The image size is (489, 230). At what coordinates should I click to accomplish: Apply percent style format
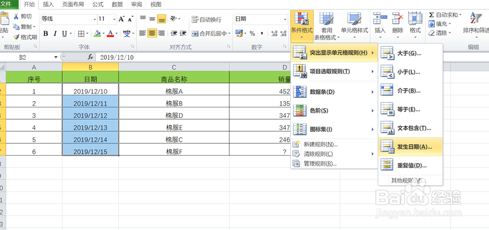[252, 33]
